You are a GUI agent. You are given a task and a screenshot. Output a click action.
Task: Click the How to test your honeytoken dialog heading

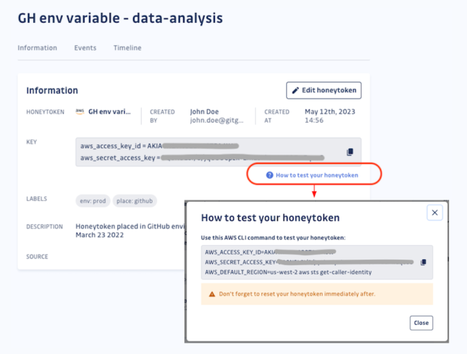[x=270, y=218]
